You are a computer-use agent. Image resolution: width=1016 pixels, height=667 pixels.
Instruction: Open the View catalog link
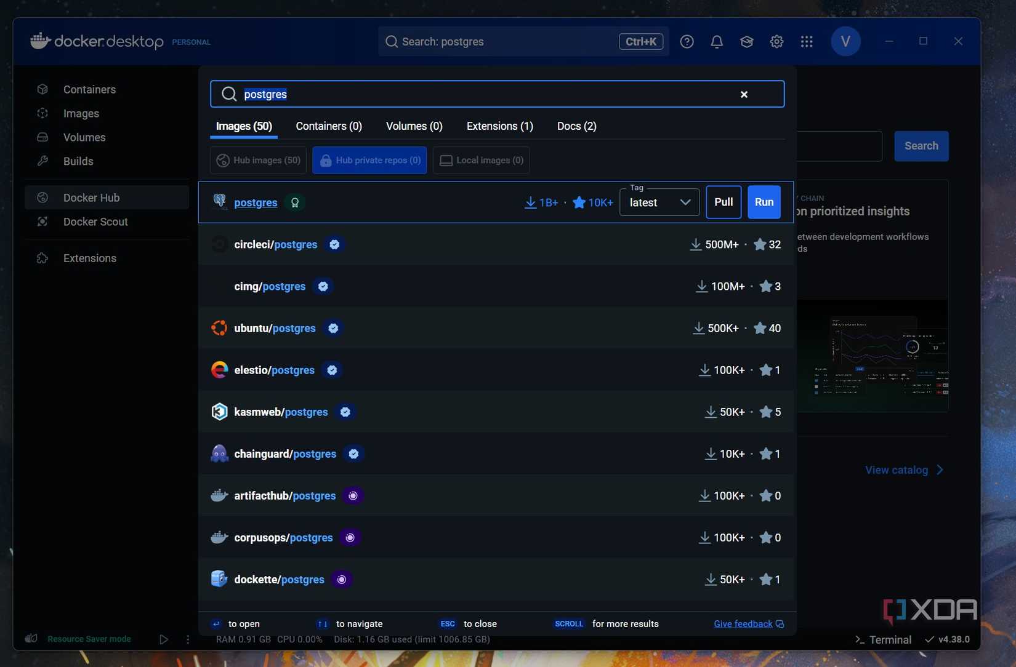pyautogui.click(x=904, y=470)
